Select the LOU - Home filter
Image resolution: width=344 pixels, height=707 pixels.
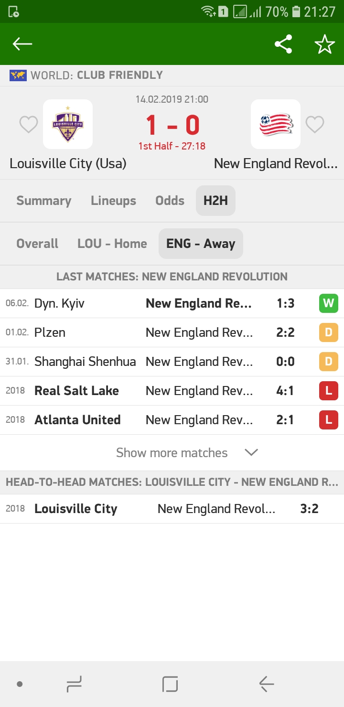pos(112,244)
